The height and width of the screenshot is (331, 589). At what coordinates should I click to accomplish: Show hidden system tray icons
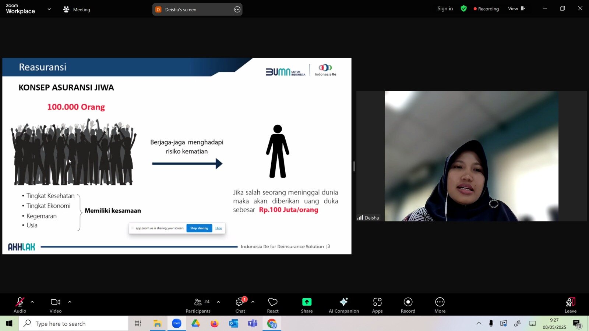(x=479, y=323)
